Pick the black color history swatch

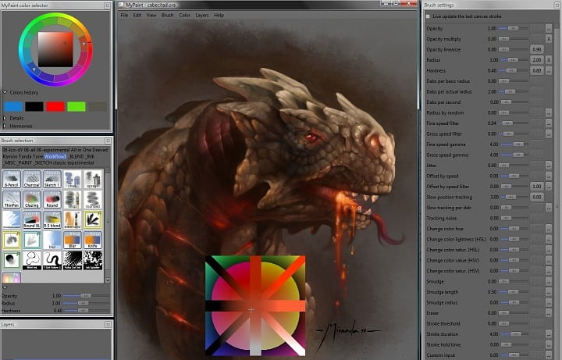pos(34,106)
